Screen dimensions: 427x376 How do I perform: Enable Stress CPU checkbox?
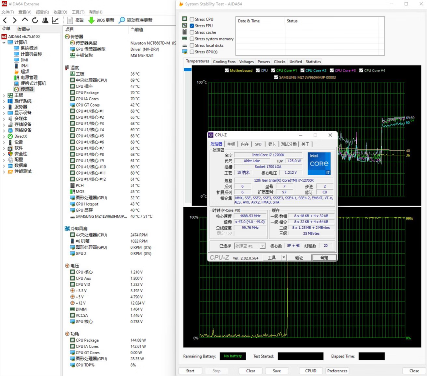click(x=192, y=19)
